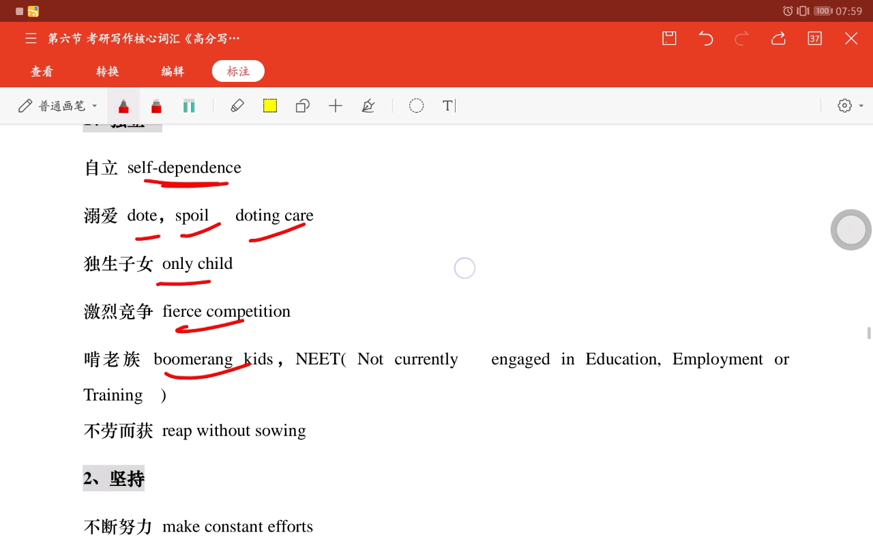
Task: Open the hamburger menu
Action: [31, 38]
